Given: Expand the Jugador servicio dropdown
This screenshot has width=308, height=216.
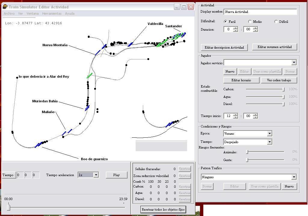Looking at the screenshot, I should pos(294,62).
